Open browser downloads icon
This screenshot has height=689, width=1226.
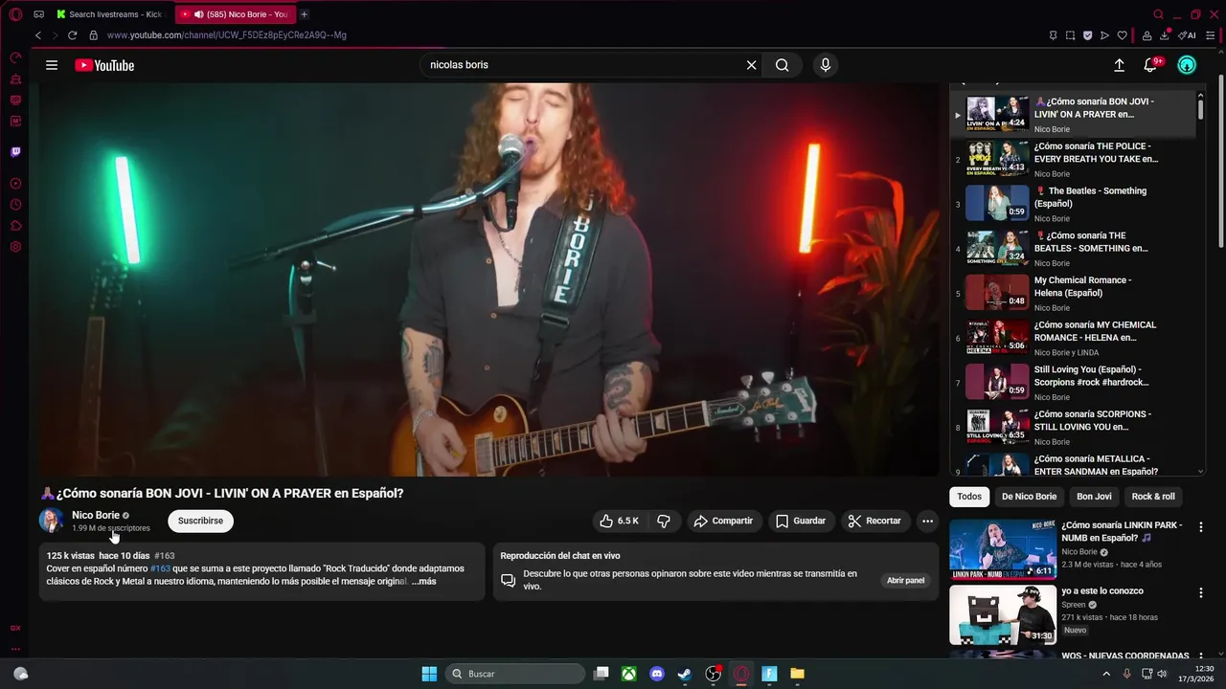click(1165, 35)
